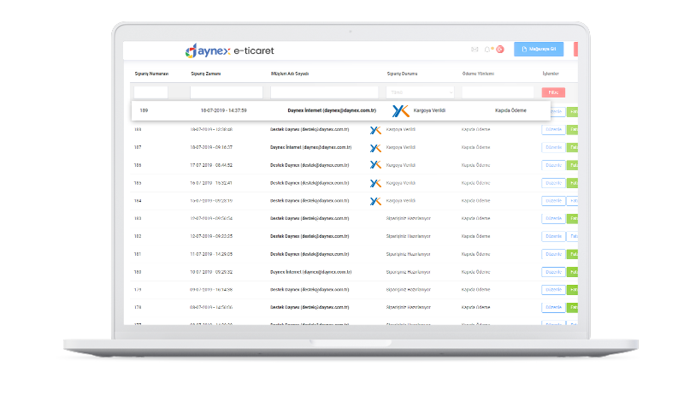Click the cargo company logo on order 188
The width and height of the screenshot is (684, 402).
point(375,130)
